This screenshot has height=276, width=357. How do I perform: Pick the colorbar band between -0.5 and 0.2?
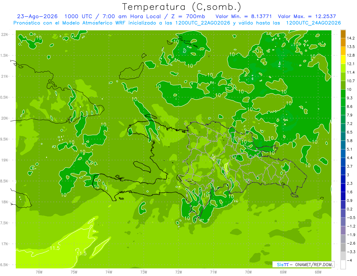343,213
